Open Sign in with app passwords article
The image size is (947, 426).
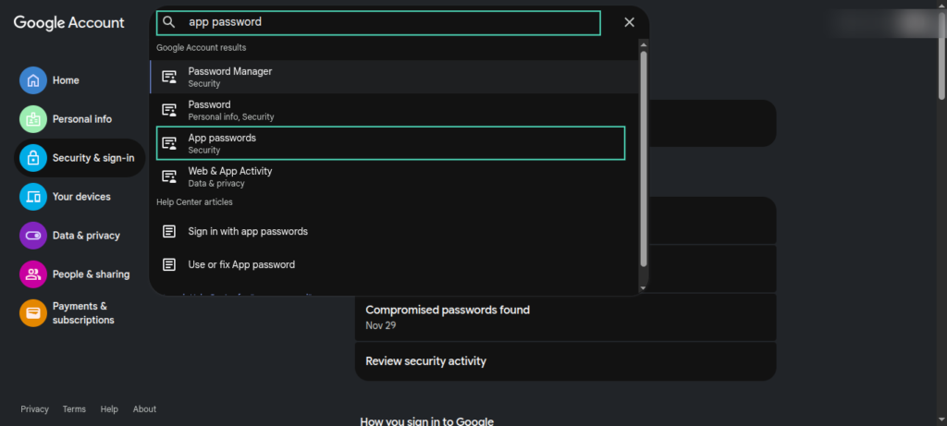(x=248, y=231)
